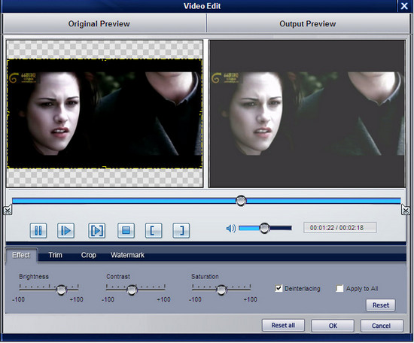
Task: Click the Apply to All label text
Action: click(x=362, y=288)
